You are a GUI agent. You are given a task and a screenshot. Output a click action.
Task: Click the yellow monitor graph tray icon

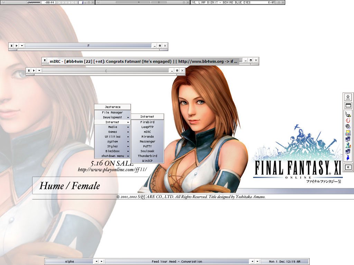pyautogui.click(x=348, y=133)
